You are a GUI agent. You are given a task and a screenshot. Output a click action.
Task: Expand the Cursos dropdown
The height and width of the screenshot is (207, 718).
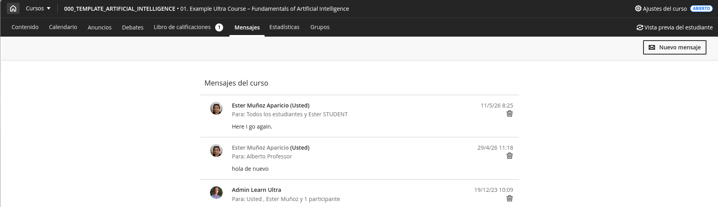[x=38, y=8]
